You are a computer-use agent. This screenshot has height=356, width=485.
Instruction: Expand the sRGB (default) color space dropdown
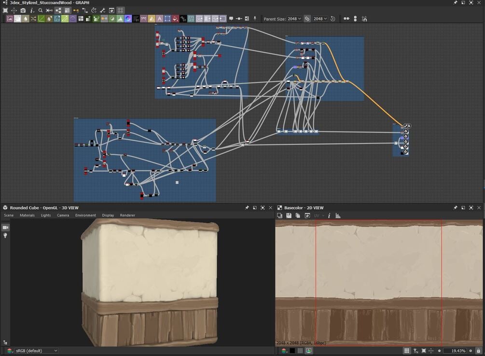click(x=36, y=351)
